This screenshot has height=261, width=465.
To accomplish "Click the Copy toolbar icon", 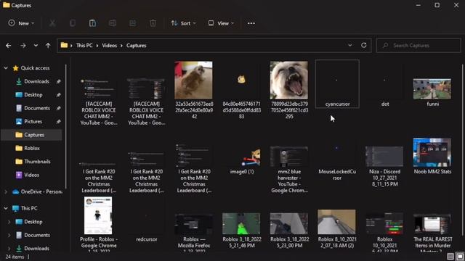I will [x=73, y=23].
